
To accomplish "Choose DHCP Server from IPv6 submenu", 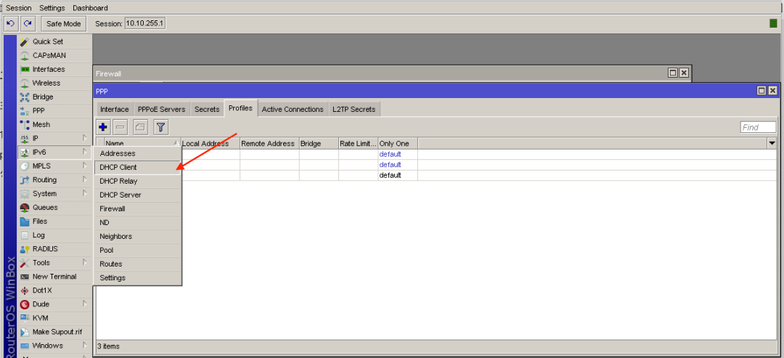I will (137, 195).
